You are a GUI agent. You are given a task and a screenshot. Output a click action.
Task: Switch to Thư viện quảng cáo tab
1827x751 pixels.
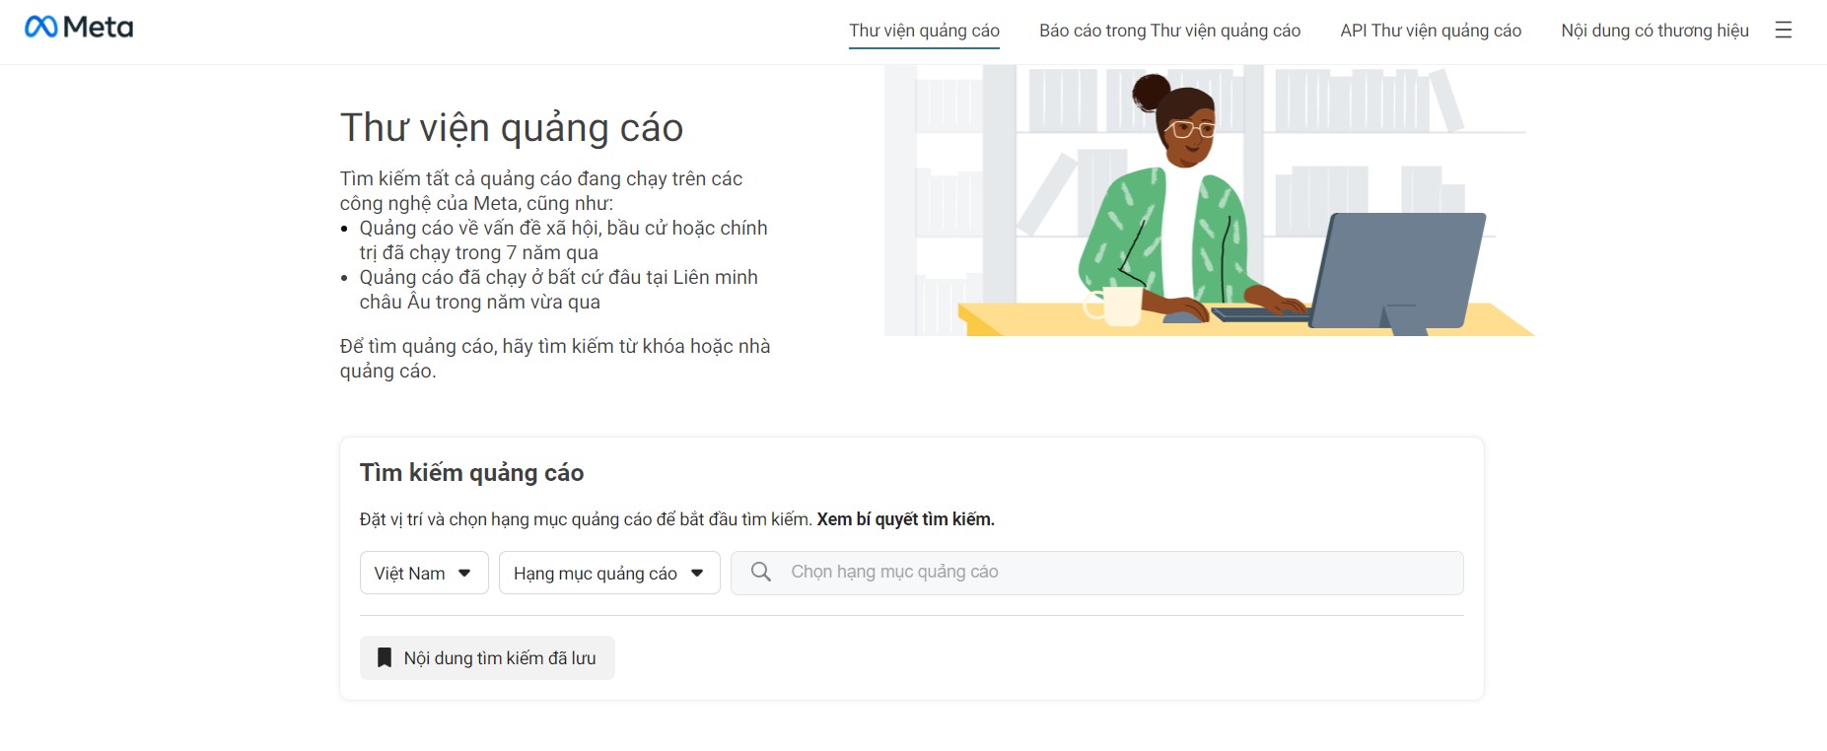(924, 31)
